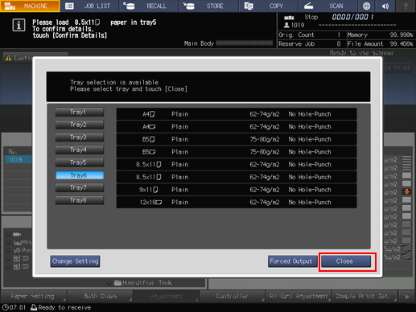Open Paper Setting in bottom bar
Image resolution: width=416 pixels, height=312 pixels.
click(34, 296)
